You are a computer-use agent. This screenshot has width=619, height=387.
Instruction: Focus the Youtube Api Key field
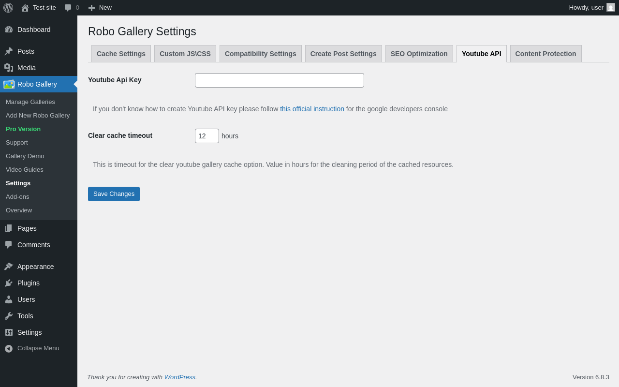280,80
